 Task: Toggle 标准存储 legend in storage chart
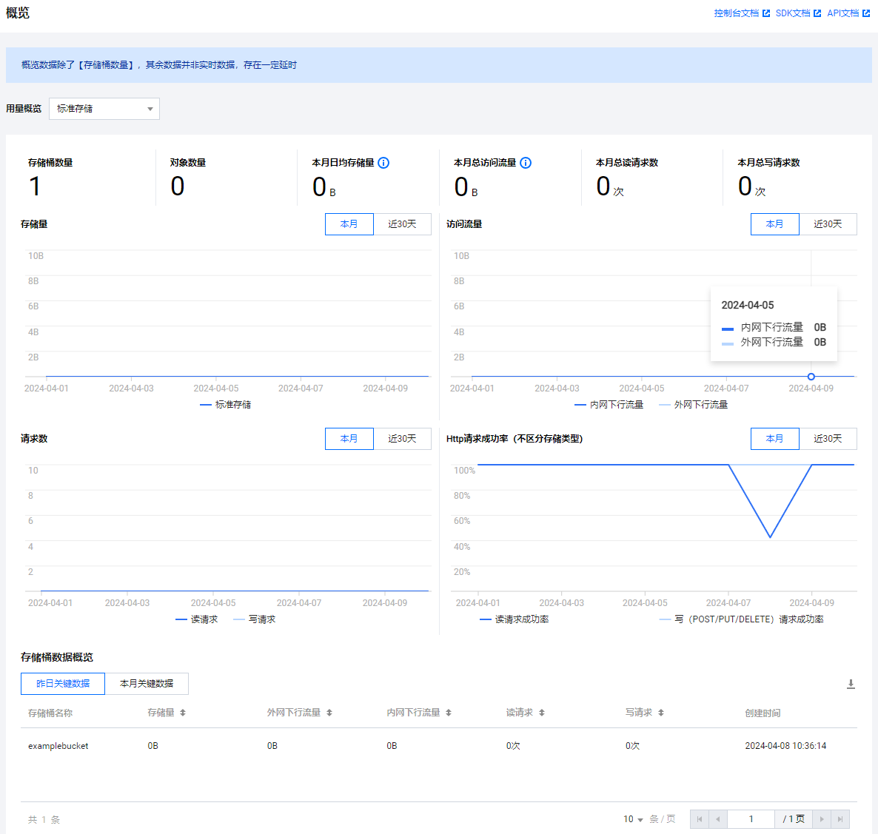(226, 405)
